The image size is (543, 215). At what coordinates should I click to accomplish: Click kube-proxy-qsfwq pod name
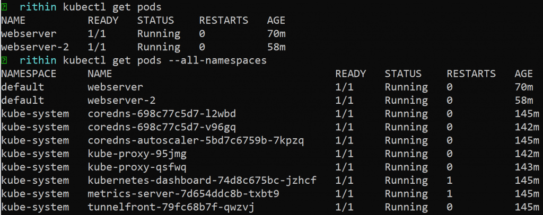tap(137, 167)
